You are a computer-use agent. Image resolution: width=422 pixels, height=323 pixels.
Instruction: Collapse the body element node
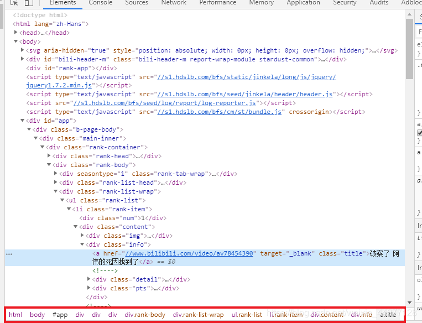16,41
